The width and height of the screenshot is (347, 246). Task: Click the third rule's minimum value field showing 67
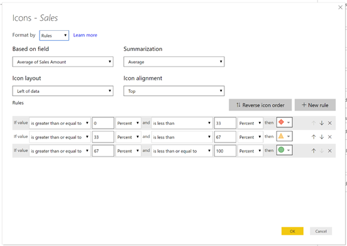(103, 151)
